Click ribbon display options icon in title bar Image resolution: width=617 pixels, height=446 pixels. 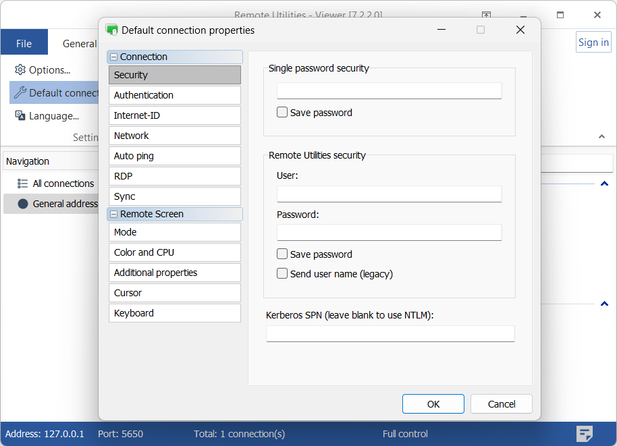[486, 15]
